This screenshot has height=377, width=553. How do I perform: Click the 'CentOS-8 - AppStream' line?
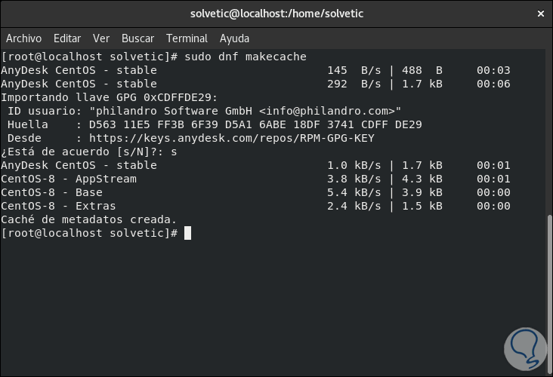click(69, 179)
